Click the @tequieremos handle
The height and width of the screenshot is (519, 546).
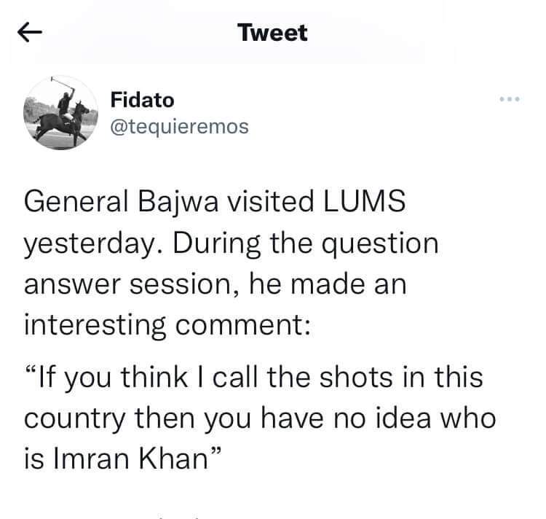(x=178, y=127)
